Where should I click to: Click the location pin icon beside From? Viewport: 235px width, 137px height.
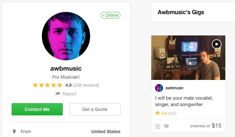coord(14,132)
